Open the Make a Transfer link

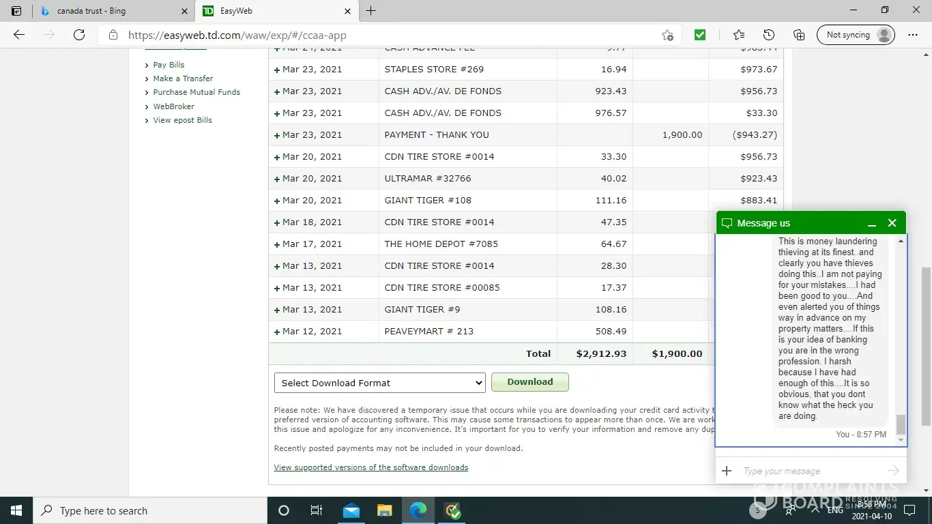tap(183, 78)
